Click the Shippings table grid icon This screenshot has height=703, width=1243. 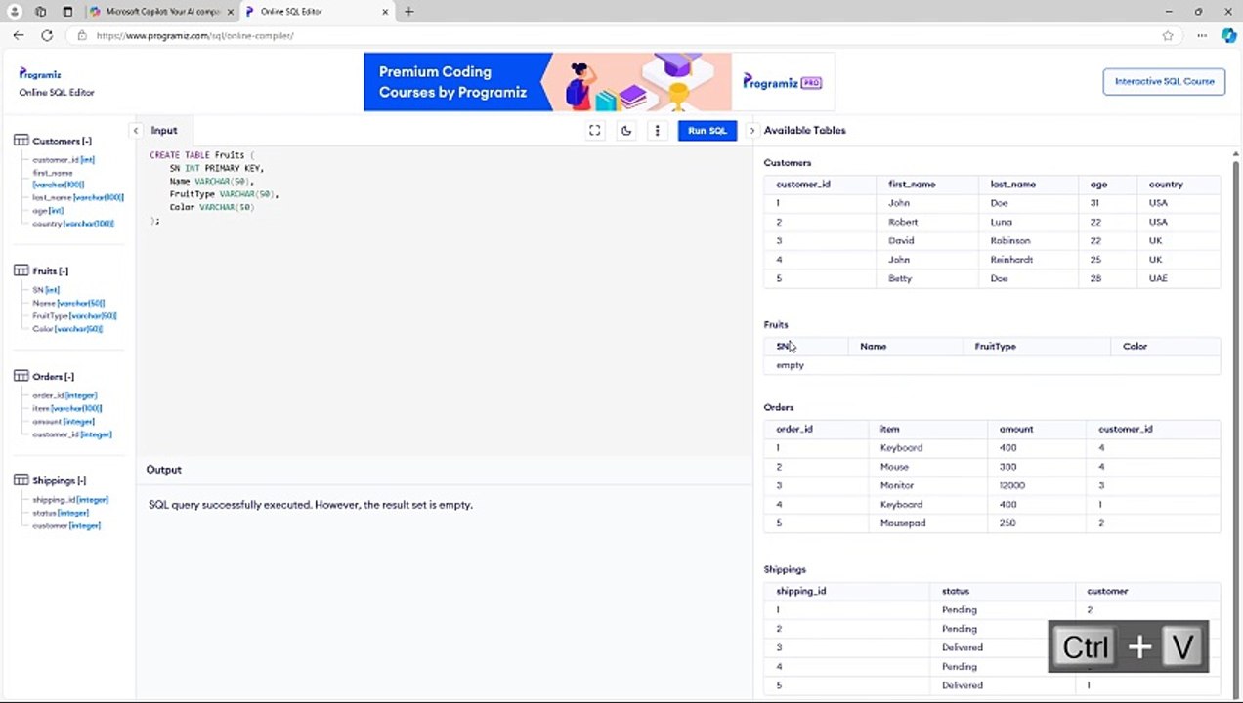[x=21, y=480]
